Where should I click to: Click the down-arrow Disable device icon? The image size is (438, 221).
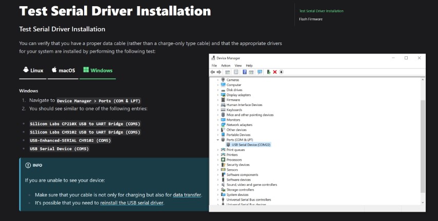point(281,72)
